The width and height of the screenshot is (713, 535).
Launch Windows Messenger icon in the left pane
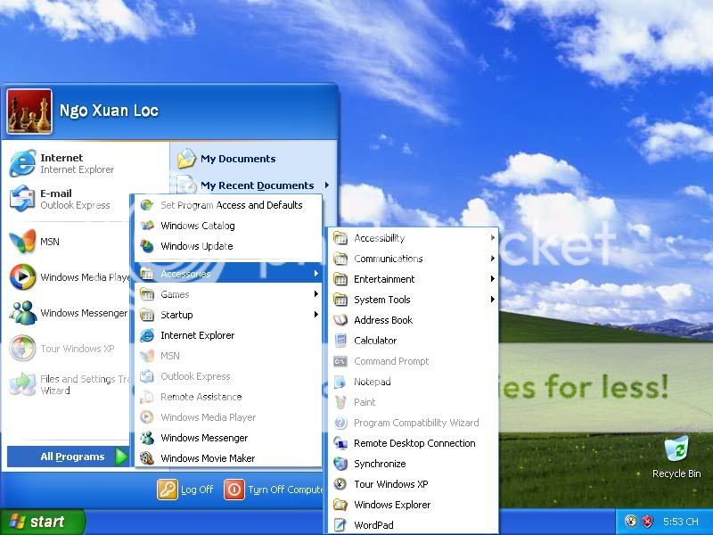coord(22,313)
